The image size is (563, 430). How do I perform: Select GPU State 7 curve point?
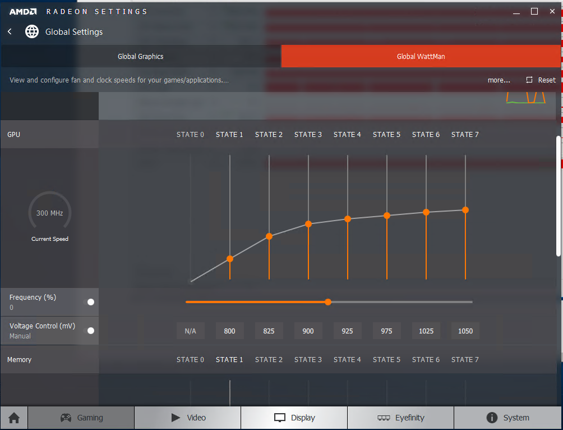pyautogui.click(x=465, y=210)
